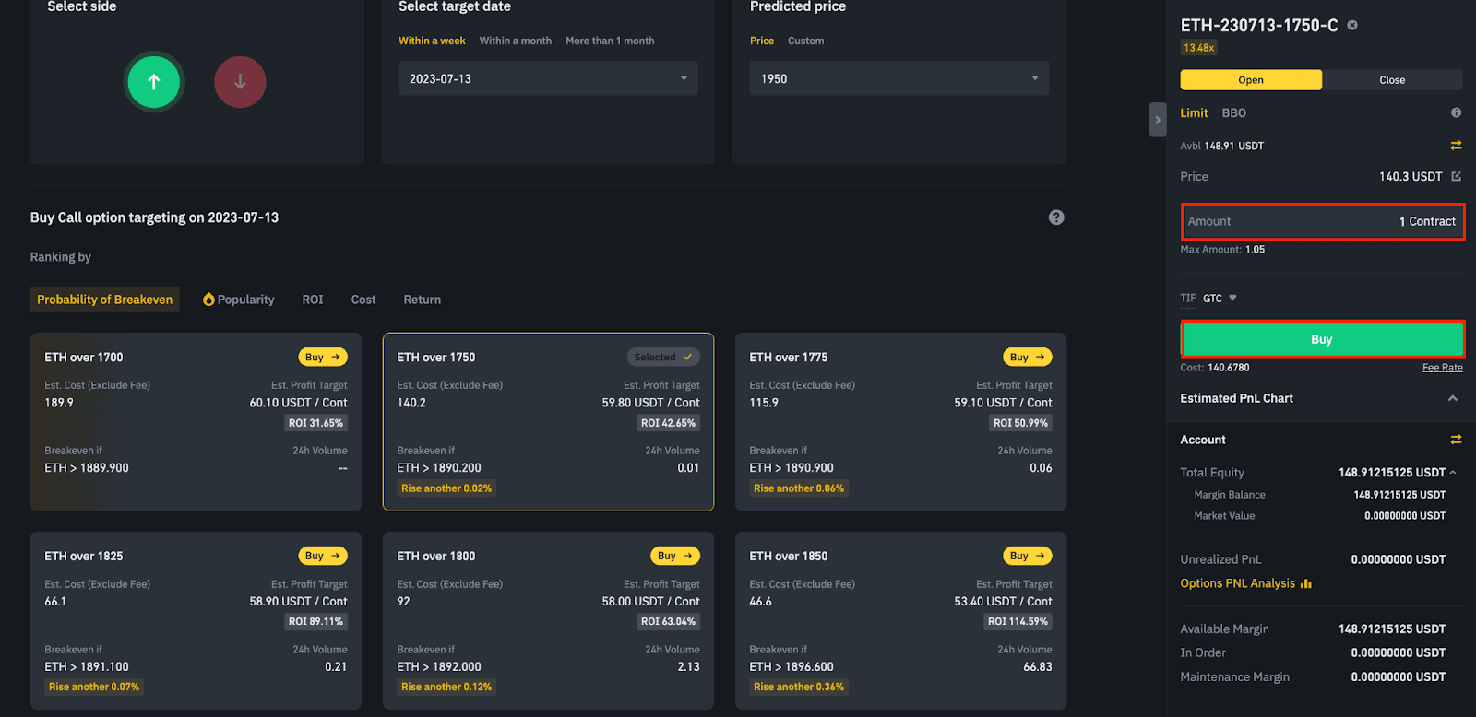The height and width of the screenshot is (717, 1476).
Task: Open the target date dropdown showing 2023-07-13
Action: click(x=548, y=79)
